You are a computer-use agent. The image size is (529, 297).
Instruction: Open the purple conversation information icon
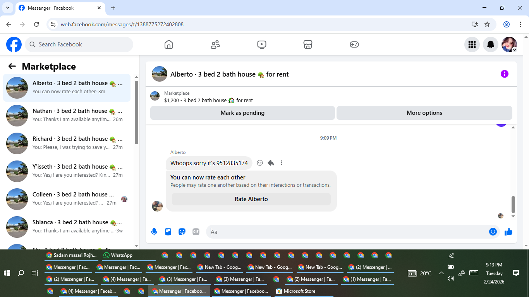click(x=504, y=74)
